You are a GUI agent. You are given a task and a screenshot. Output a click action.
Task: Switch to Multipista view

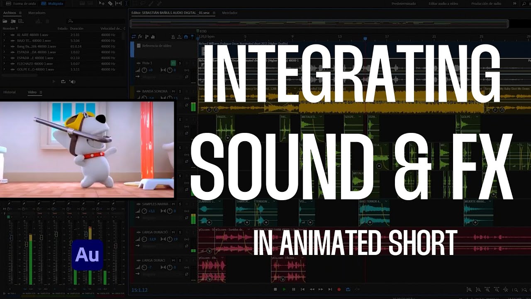click(52, 4)
